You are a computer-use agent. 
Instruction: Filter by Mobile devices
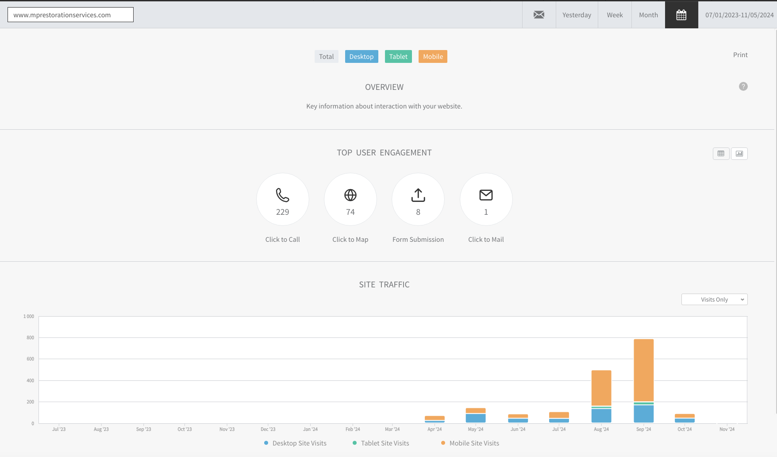coord(433,56)
